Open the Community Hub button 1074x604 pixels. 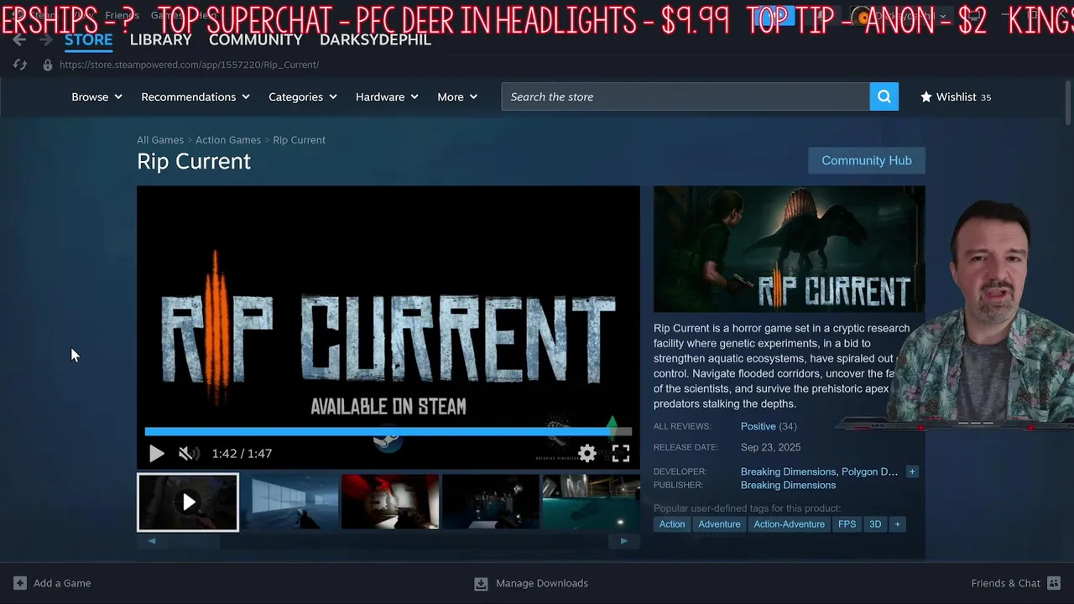(x=867, y=160)
